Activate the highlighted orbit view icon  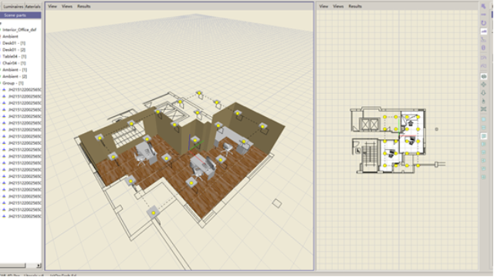point(484,76)
